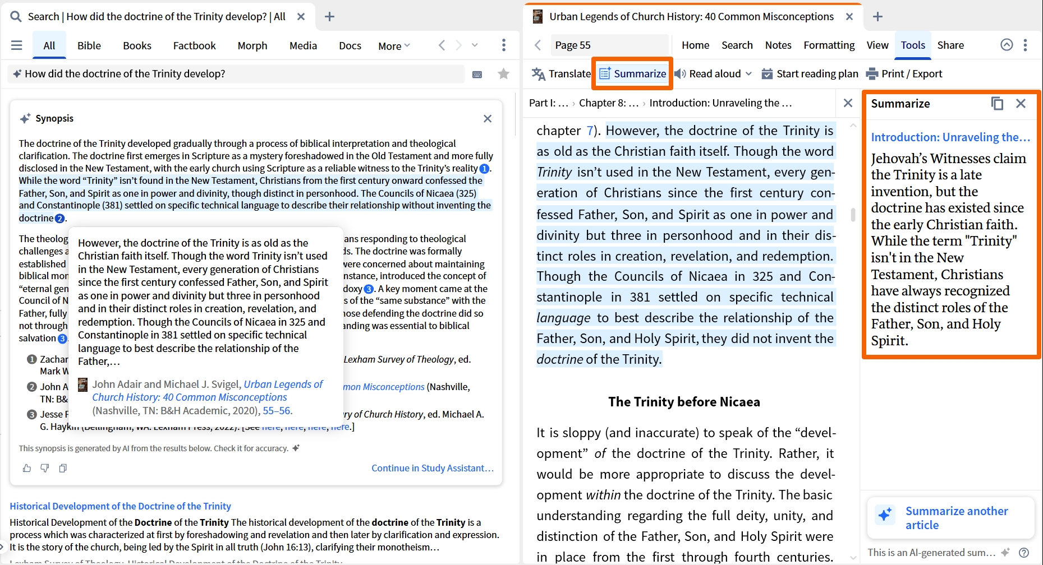
Task: Click AI sparkle icon beside the AI-generated summary notice
Action: click(x=1005, y=553)
